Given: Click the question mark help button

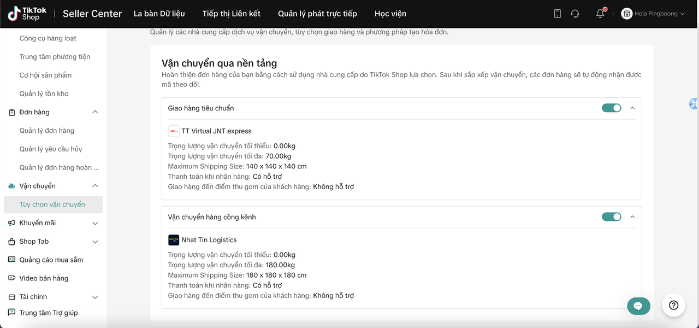Looking at the screenshot, I should point(673,305).
